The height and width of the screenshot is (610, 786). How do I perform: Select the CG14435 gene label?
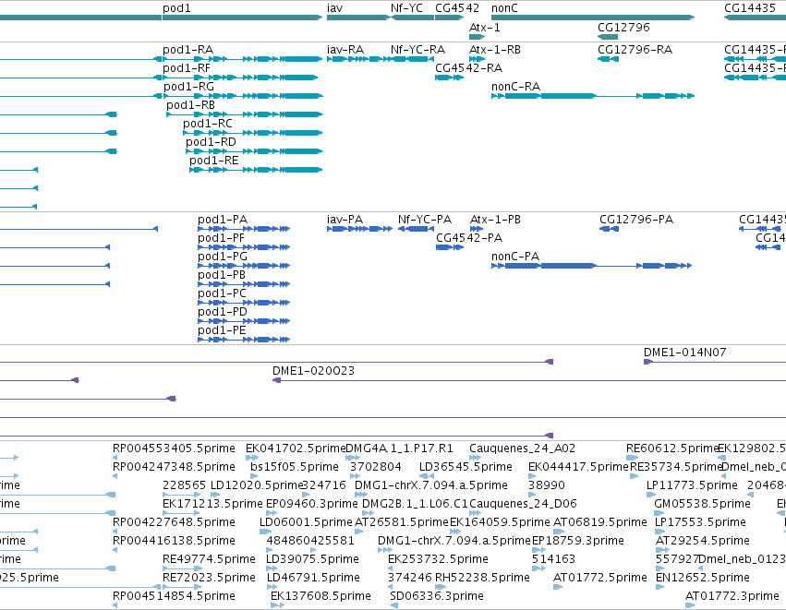[x=750, y=8]
